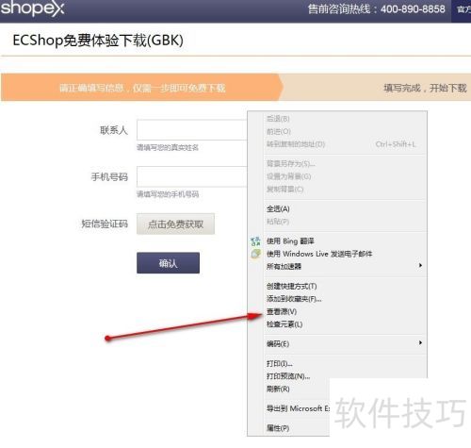This screenshot has width=471, height=448.
Task: Click disabled 前进(O) menu entry
Action: (x=279, y=131)
